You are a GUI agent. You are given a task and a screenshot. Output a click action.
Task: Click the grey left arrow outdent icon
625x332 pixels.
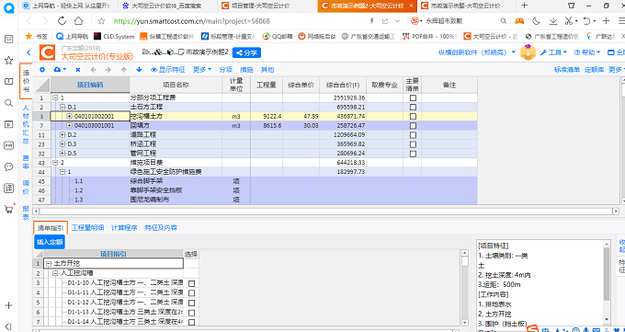93,69
